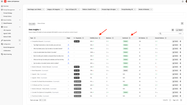187x105 pixels.
Task: Open the Date Range: Last 2 Weeks filter
Action: tap(36, 9)
